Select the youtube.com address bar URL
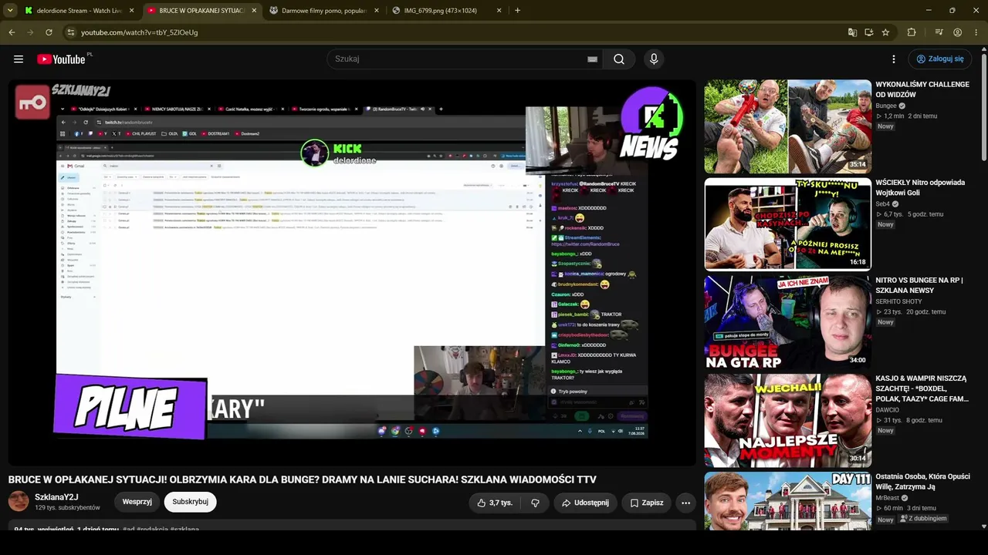988x555 pixels. pos(140,32)
